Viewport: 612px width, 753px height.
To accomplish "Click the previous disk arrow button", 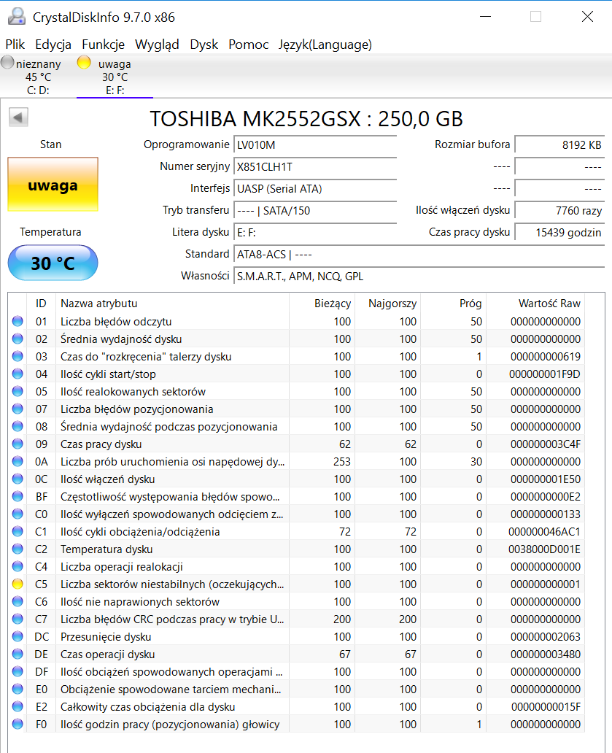I will click(18, 117).
